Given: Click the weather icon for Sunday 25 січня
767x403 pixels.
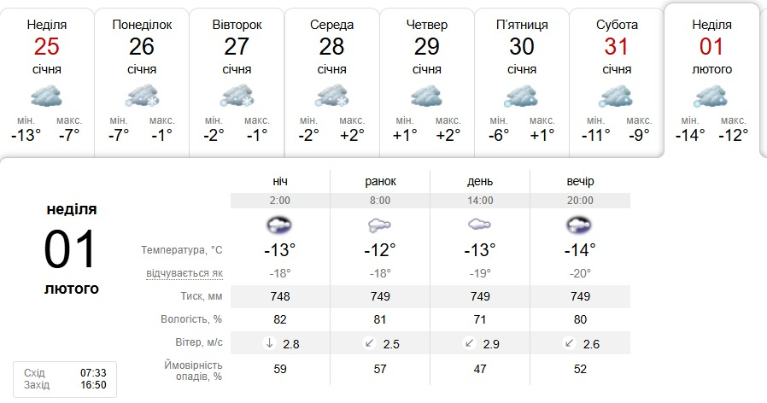Looking at the screenshot, I should point(46,96).
